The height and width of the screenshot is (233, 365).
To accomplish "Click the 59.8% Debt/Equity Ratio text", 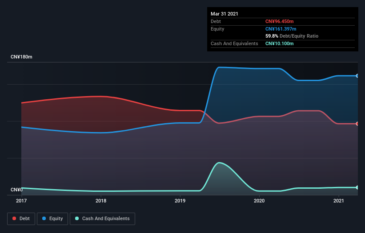I will (292, 36).
